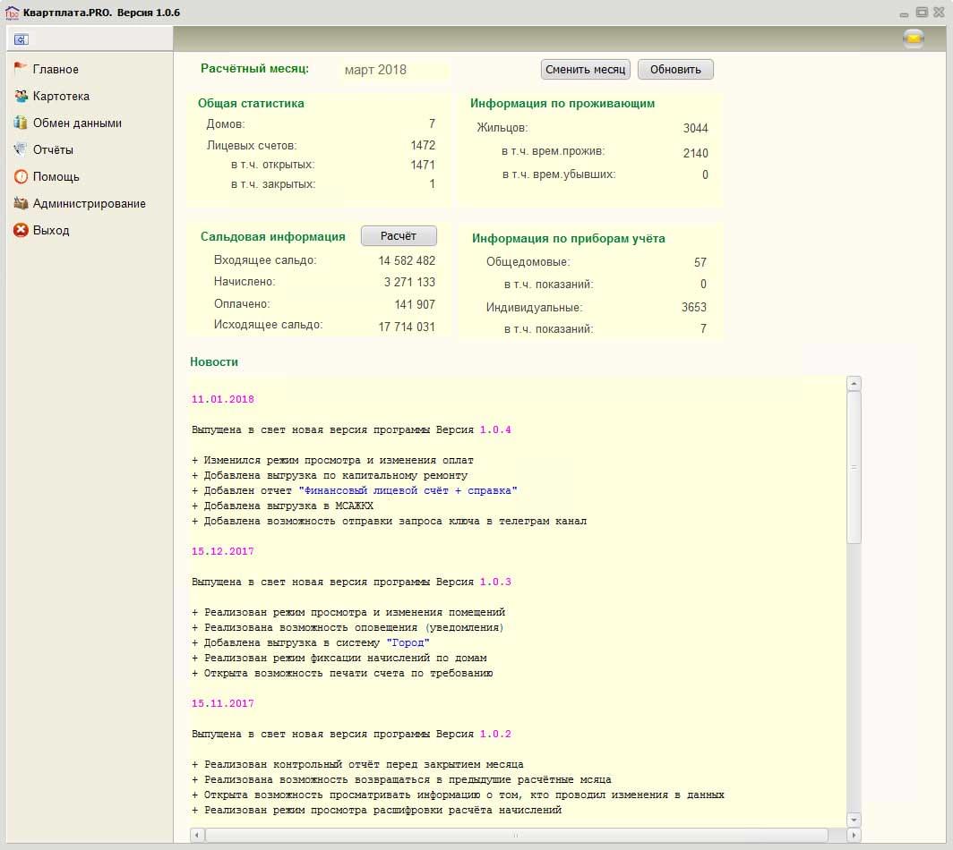This screenshot has width=953, height=850.
Task: Click the Общая статистика heading
Action: (x=251, y=103)
